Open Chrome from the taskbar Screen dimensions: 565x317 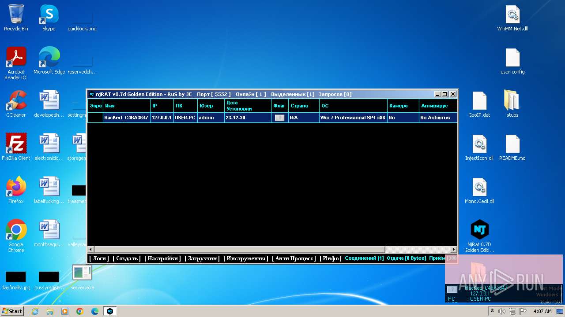point(79,311)
